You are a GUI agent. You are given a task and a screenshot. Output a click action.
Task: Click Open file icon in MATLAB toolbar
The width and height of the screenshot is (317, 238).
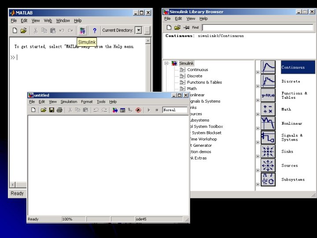[23, 30]
